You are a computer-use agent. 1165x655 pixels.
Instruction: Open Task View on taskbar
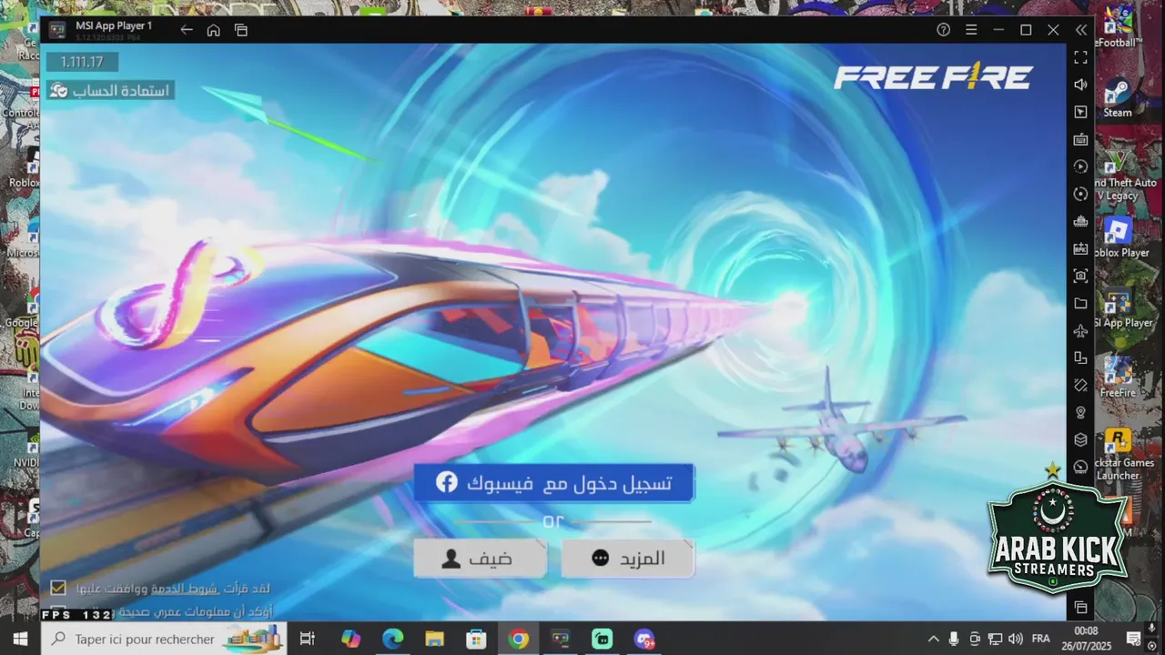tap(308, 639)
